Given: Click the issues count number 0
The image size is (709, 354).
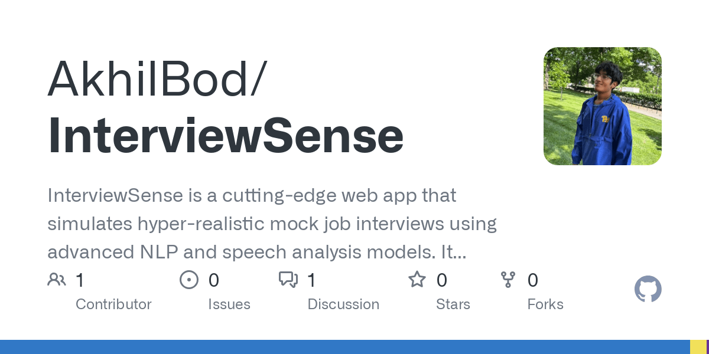Looking at the screenshot, I should click(214, 280).
